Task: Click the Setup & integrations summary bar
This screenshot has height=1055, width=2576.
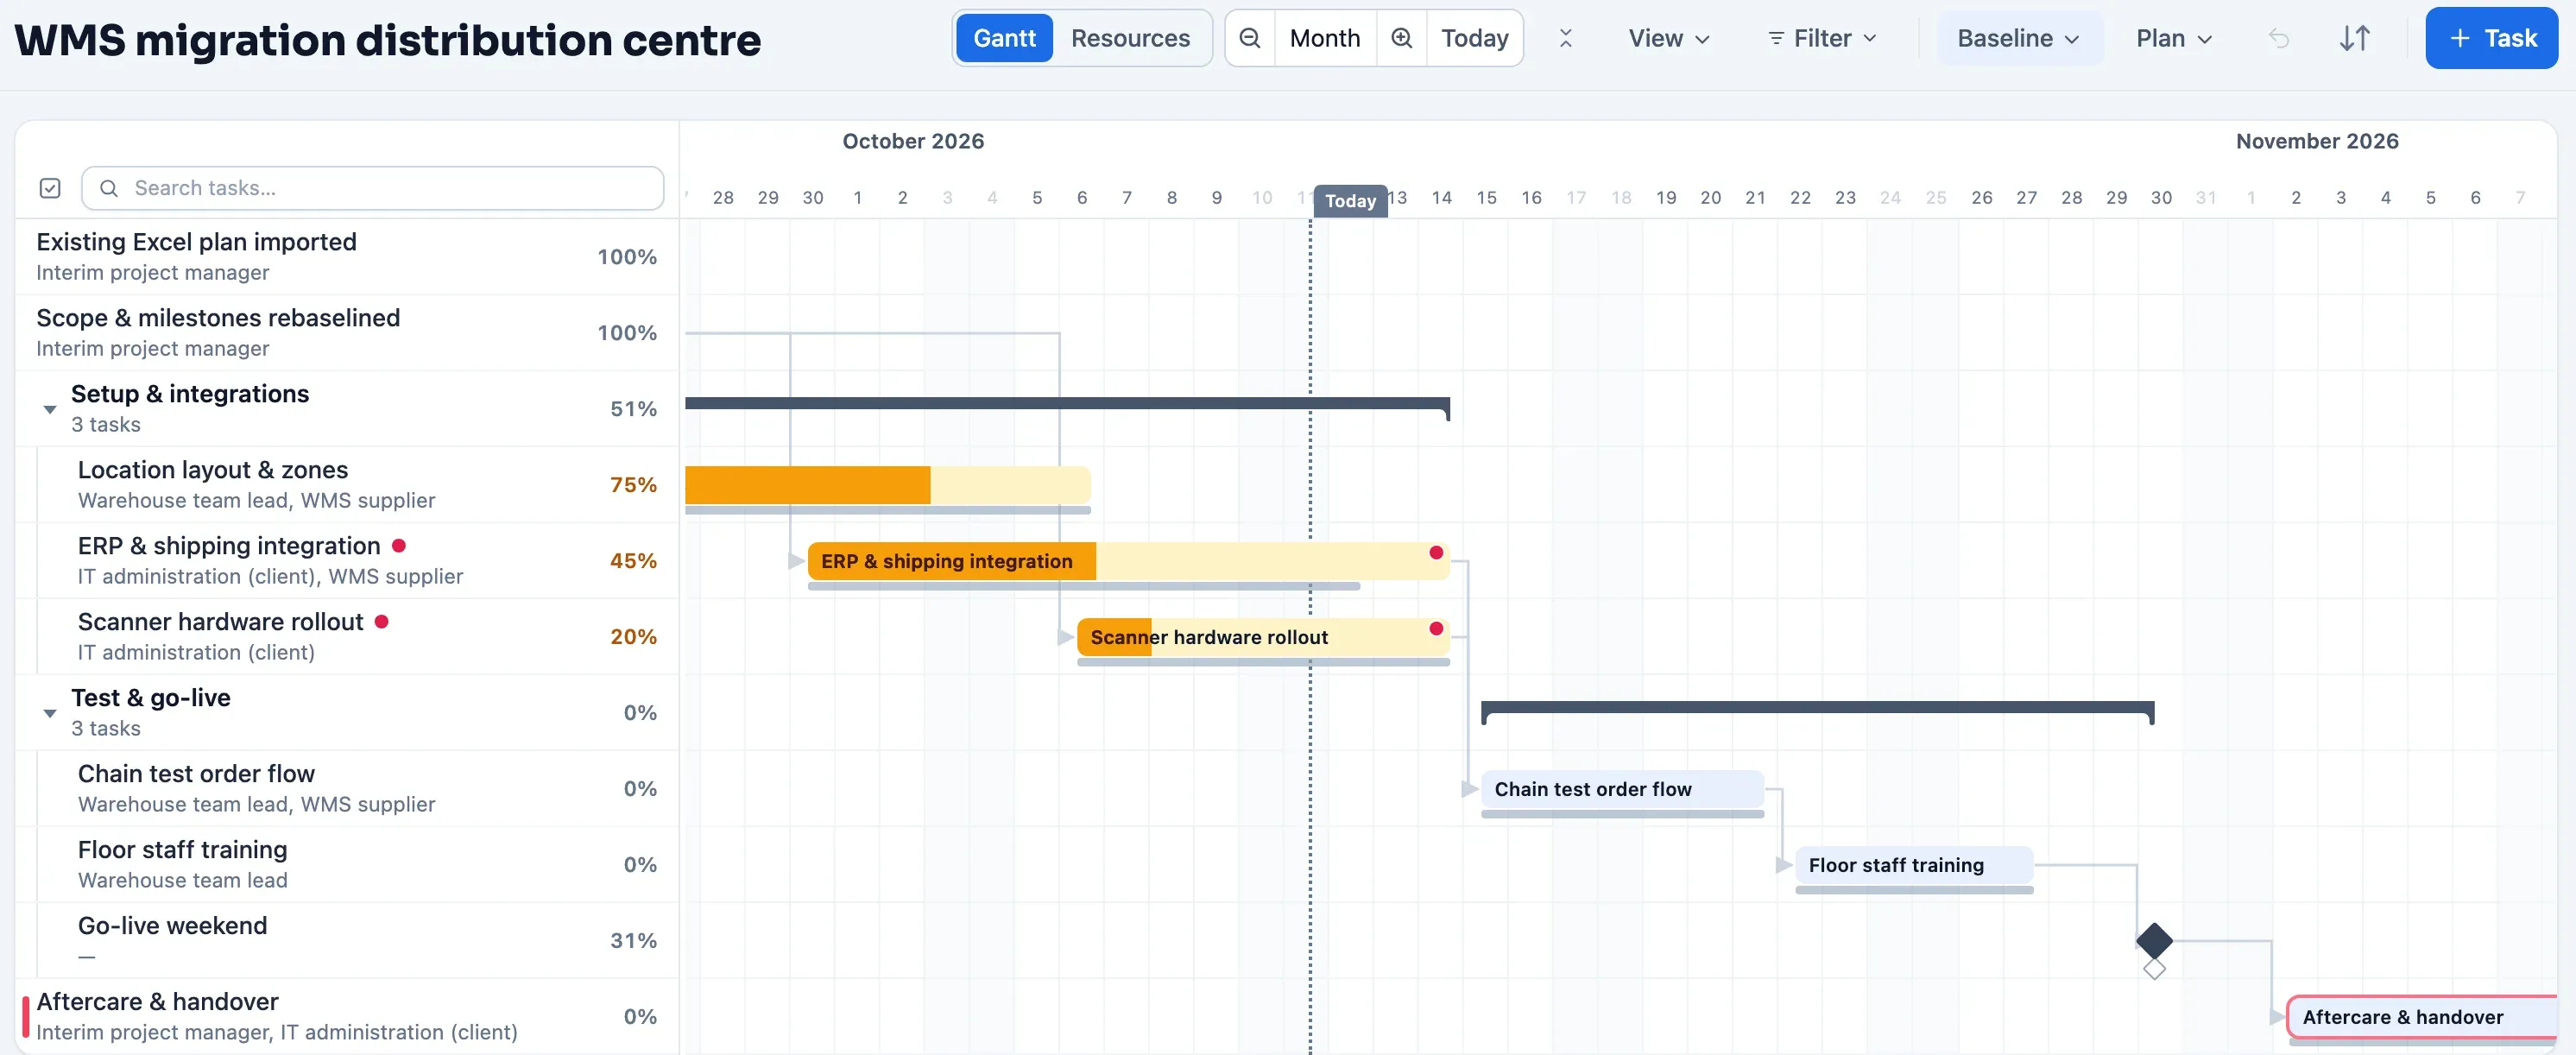Action: point(1067,404)
